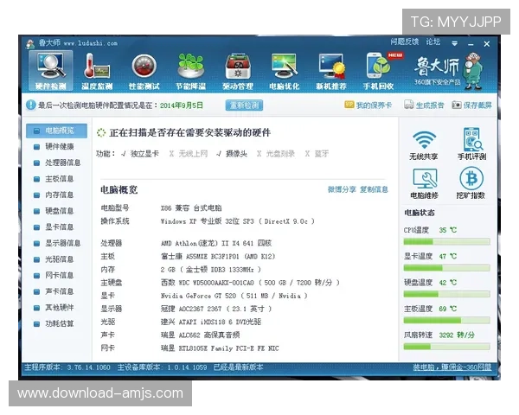Open 电脑优化 computer optimization icon
The width and height of the screenshot is (519, 415).
pyautogui.click(x=285, y=72)
